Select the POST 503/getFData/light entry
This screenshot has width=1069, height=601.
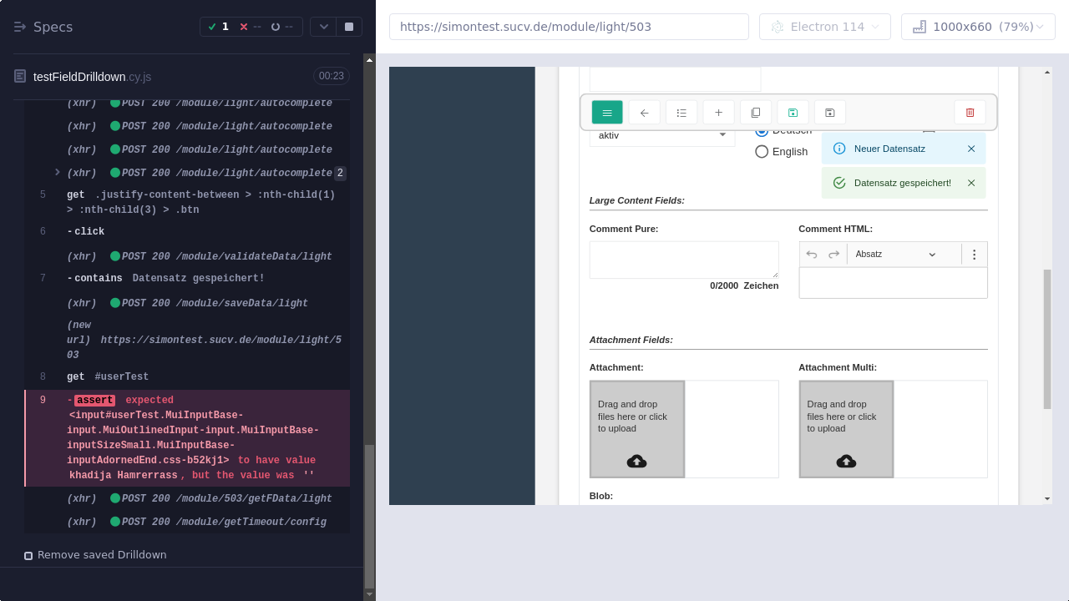[x=187, y=498]
